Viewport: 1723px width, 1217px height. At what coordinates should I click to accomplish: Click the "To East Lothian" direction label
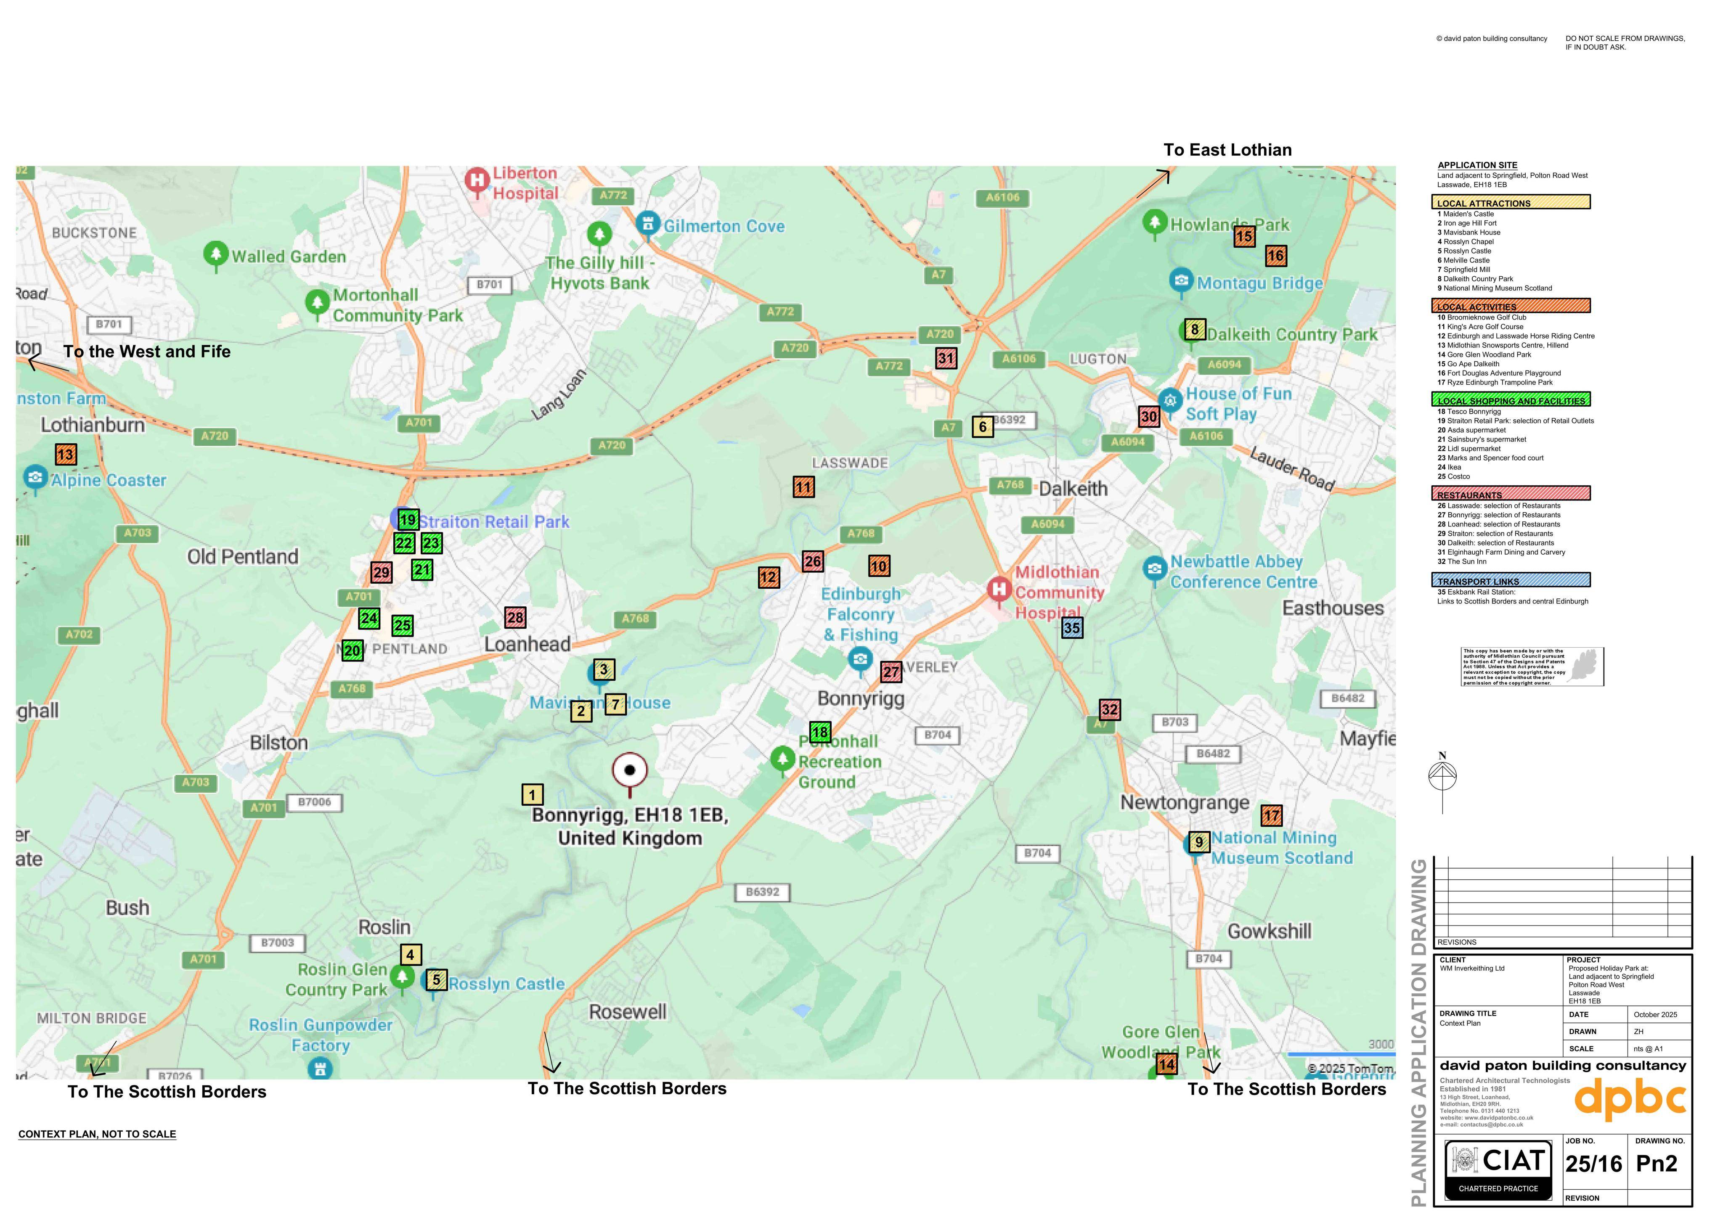click(1228, 150)
